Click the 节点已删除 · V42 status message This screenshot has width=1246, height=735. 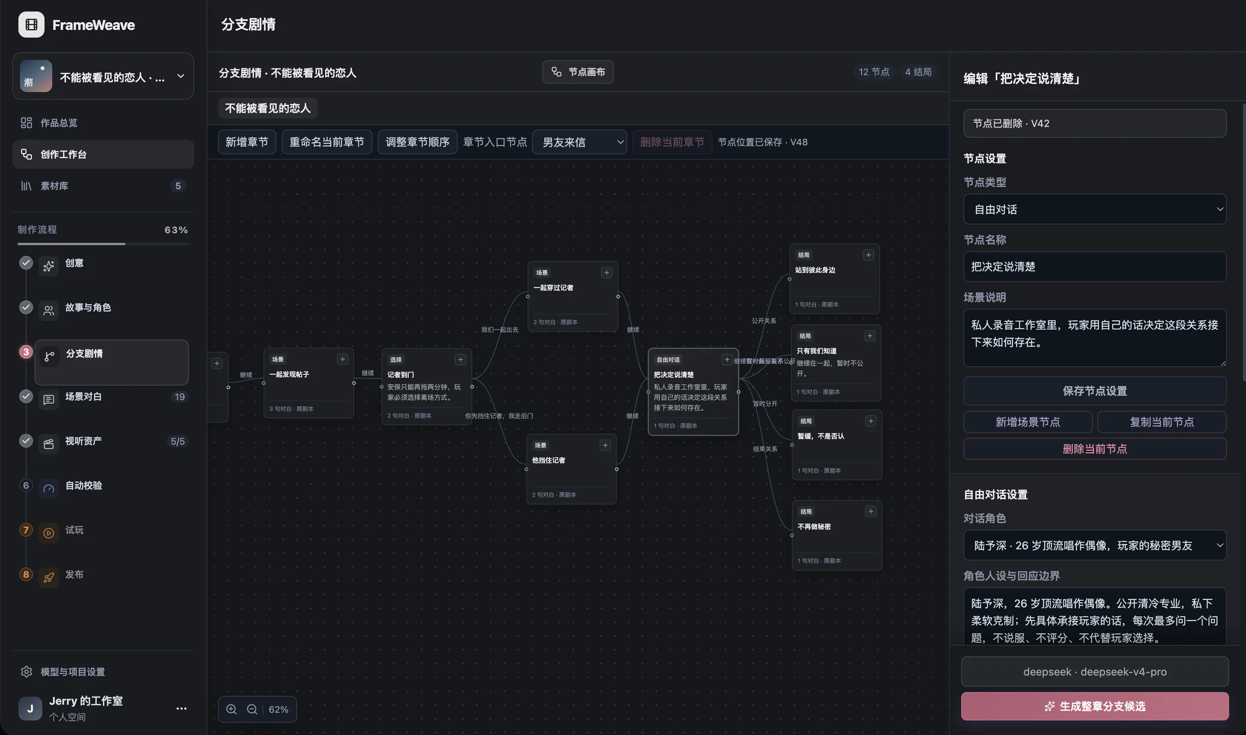(x=1095, y=124)
